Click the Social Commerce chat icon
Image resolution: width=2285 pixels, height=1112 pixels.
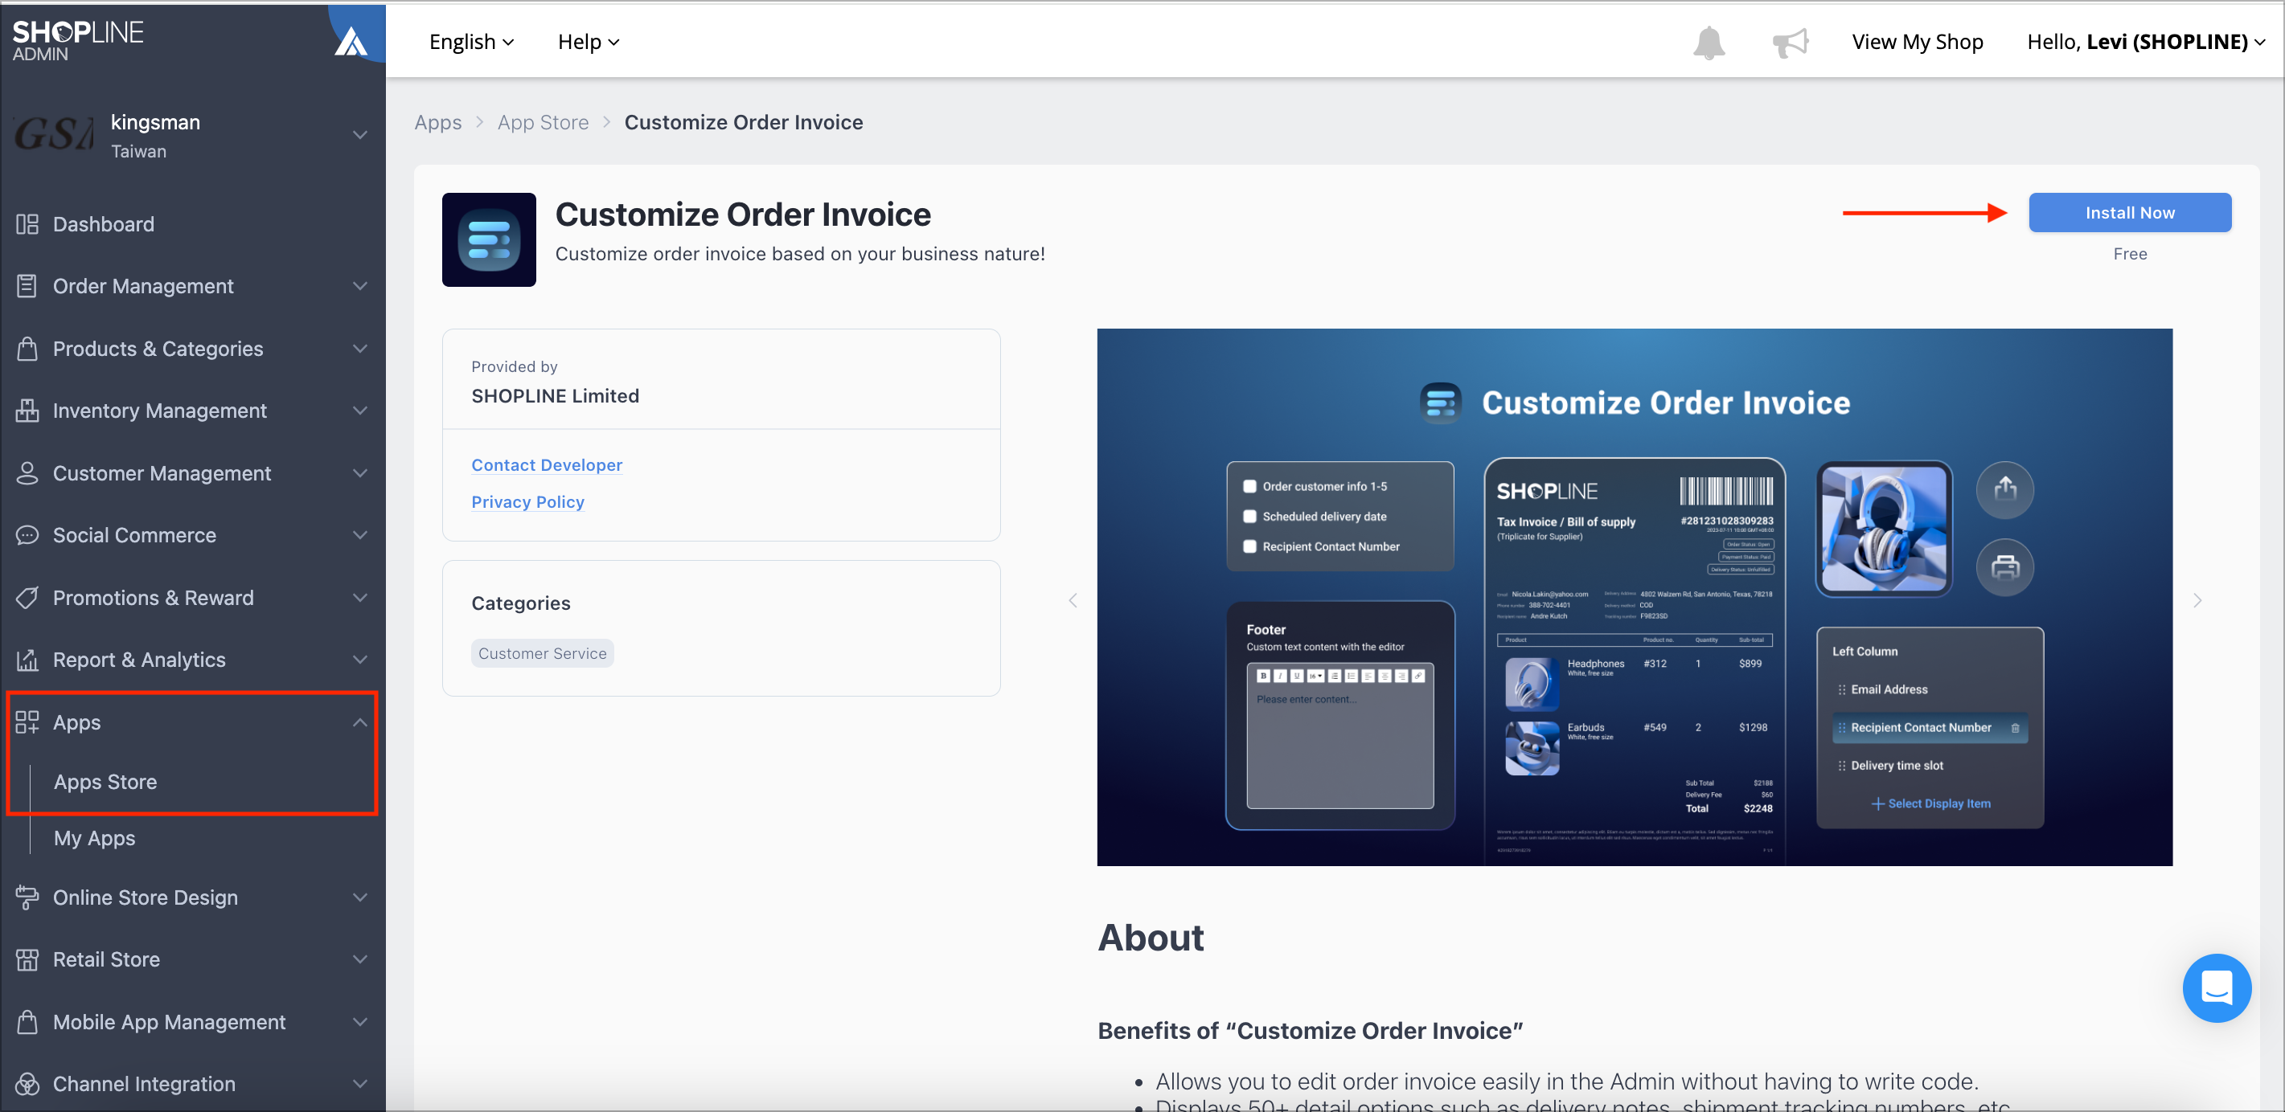coord(27,535)
